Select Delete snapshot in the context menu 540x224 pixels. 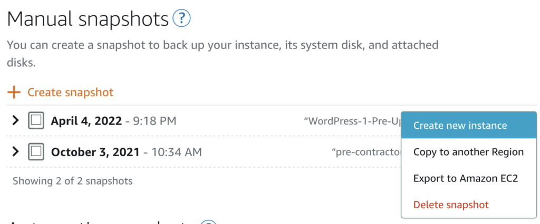click(x=451, y=205)
